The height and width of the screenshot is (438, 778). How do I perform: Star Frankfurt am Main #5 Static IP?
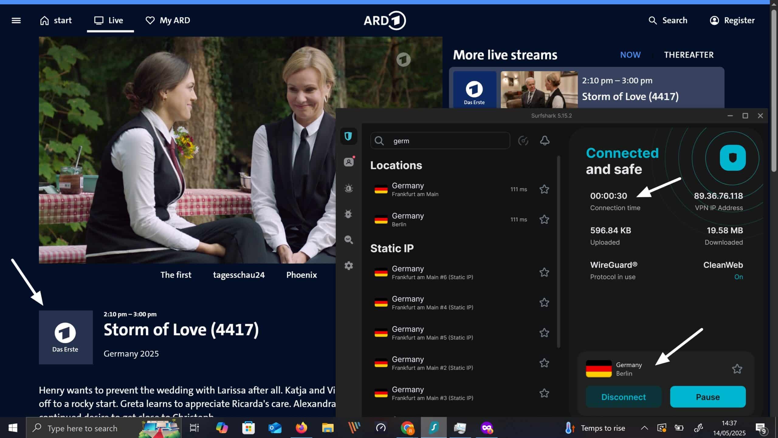click(544, 333)
